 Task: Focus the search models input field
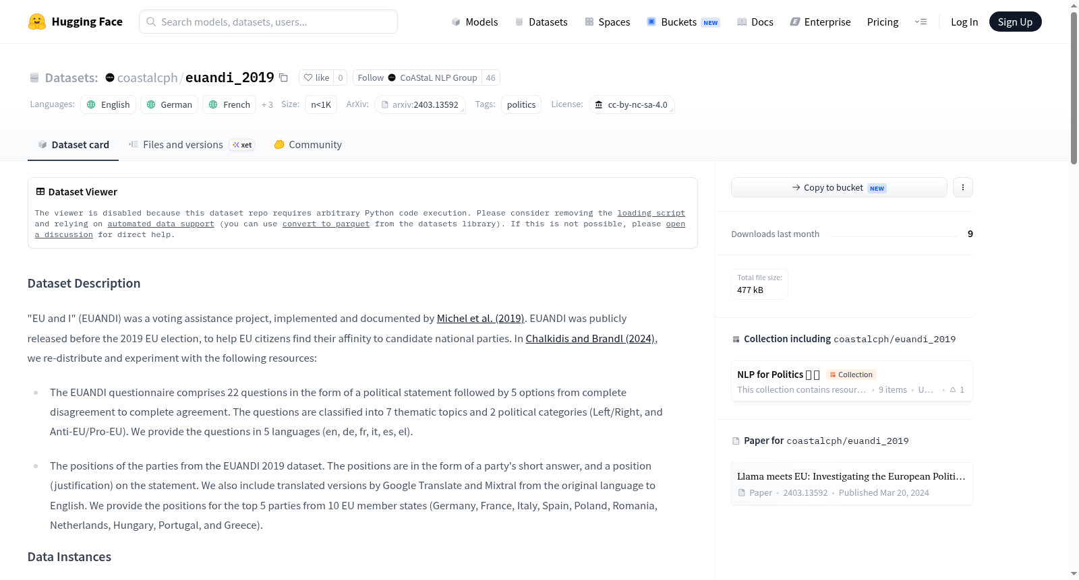pyautogui.click(x=268, y=22)
